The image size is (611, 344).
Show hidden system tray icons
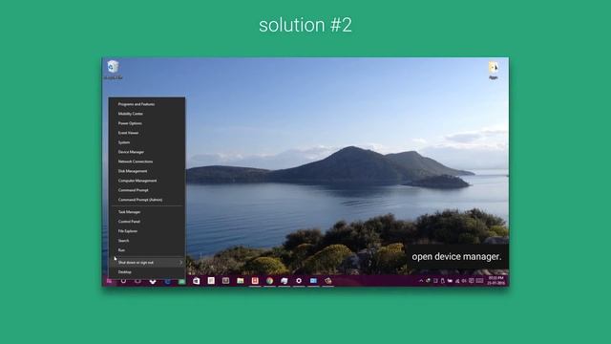click(421, 281)
